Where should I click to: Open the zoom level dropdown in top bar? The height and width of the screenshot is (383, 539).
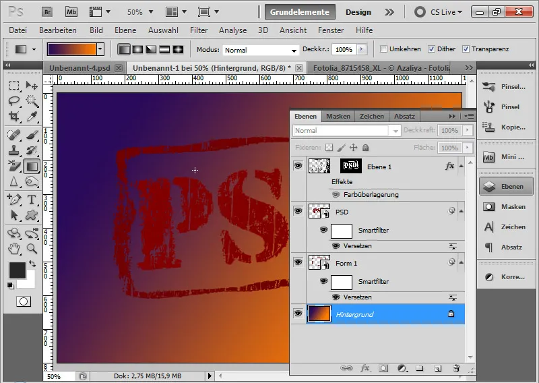click(150, 12)
